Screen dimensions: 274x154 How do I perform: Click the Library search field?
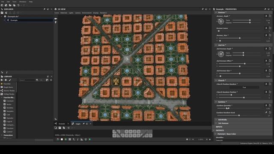click(27, 80)
